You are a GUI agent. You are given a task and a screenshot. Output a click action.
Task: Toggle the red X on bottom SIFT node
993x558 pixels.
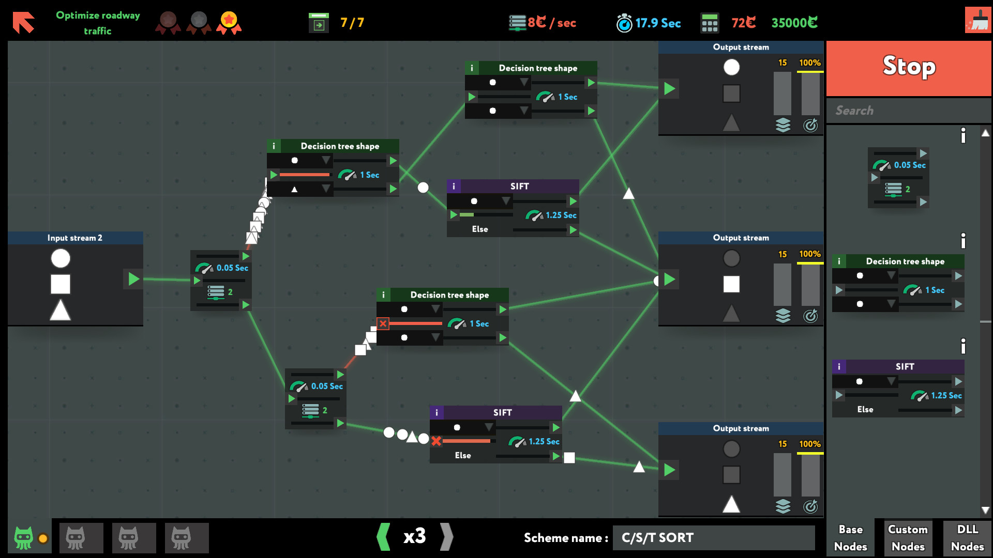pos(436,441)
